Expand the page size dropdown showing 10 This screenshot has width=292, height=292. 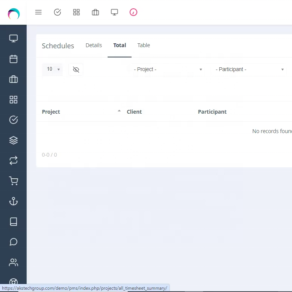(x=52, y=69)
